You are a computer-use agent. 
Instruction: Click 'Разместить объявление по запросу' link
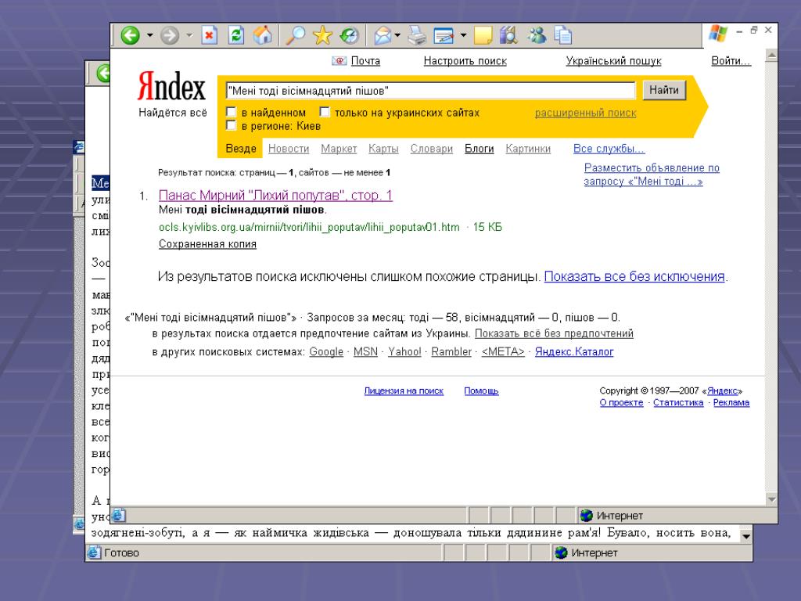coord(652,175)
